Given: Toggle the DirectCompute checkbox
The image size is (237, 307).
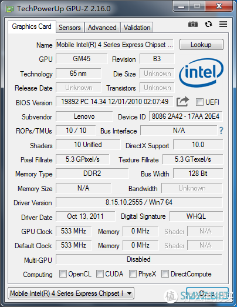Looking at the screenshot, I should tap(165, 274).
